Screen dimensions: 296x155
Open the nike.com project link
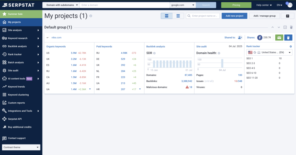pyautogui.click(x=56, y=38)
